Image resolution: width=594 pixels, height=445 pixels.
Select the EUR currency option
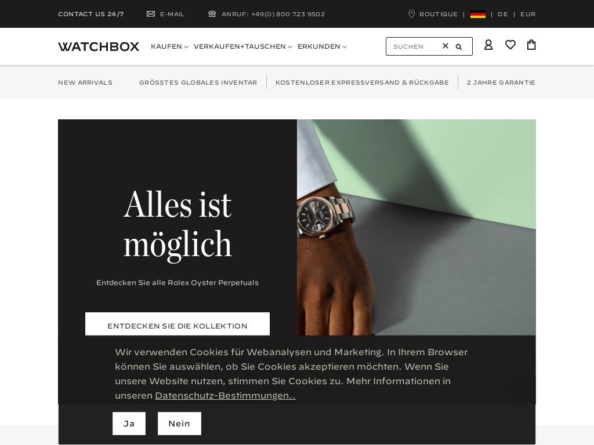pyautogui.click(x=528, y=14)
